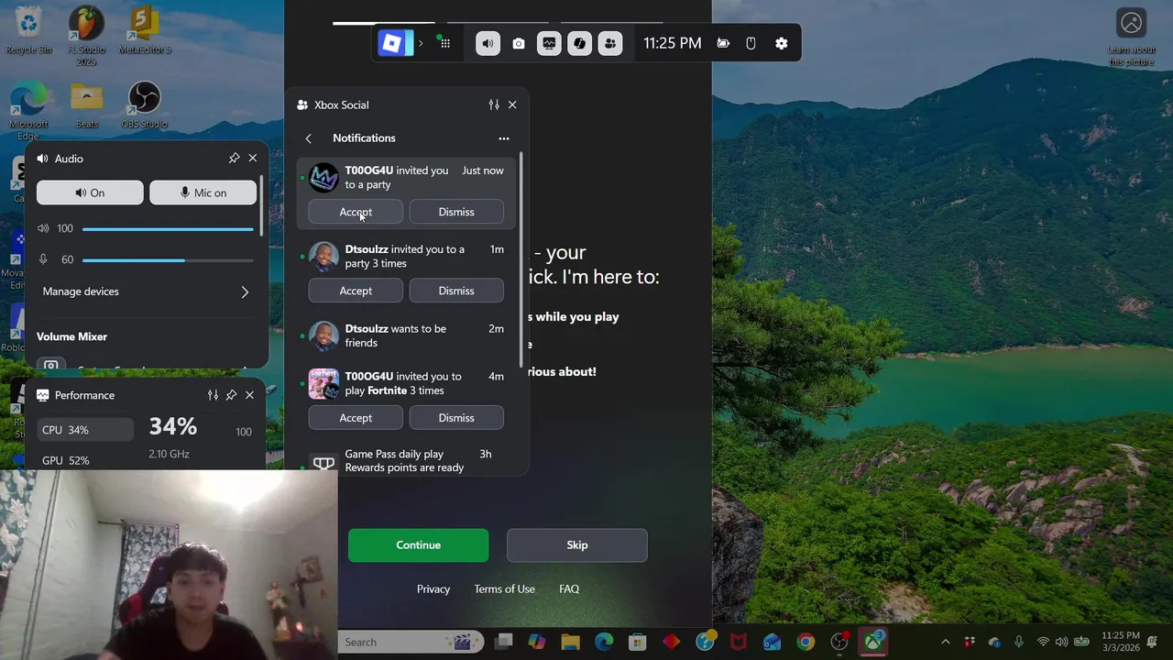Open Performance widget options icon
This screenshot has height=660, width=1173.
[213, 395]
